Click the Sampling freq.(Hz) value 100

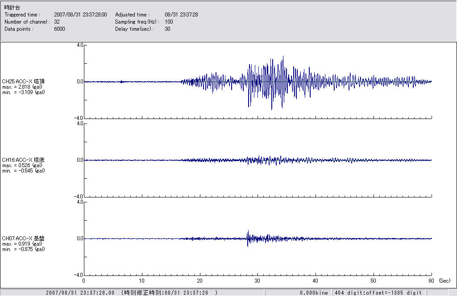point(169,22)
